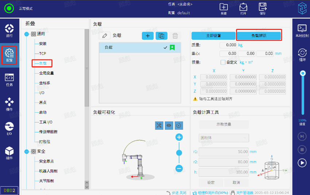Toggle the 循环 (loop) mode button
The height and width of the screenshot is (195, 310).
point(302,54)
